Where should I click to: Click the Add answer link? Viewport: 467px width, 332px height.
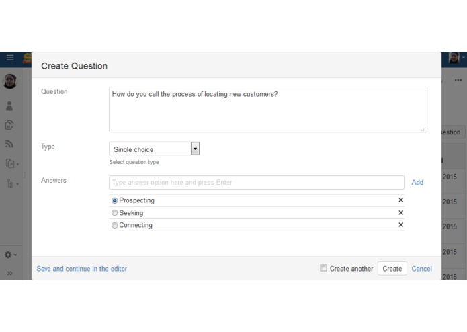click(417, 182)
